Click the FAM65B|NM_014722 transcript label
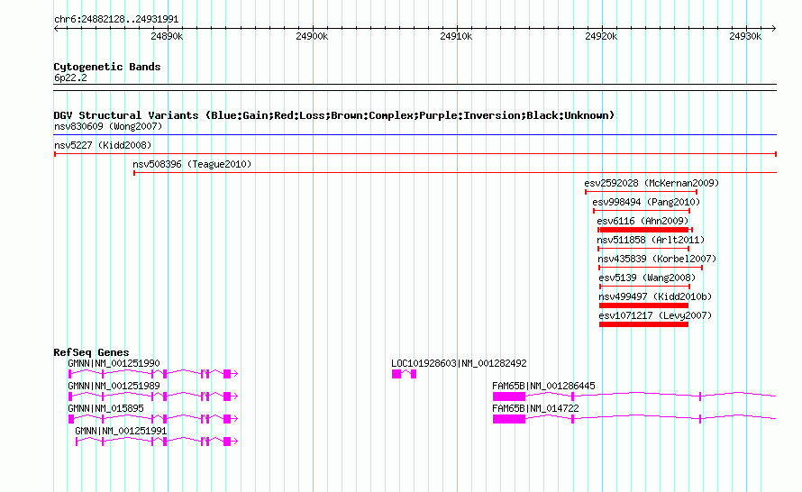 (535, 408)
